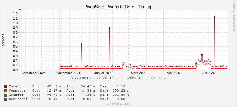Click the September 2024 axis label

tap(34, 73)
